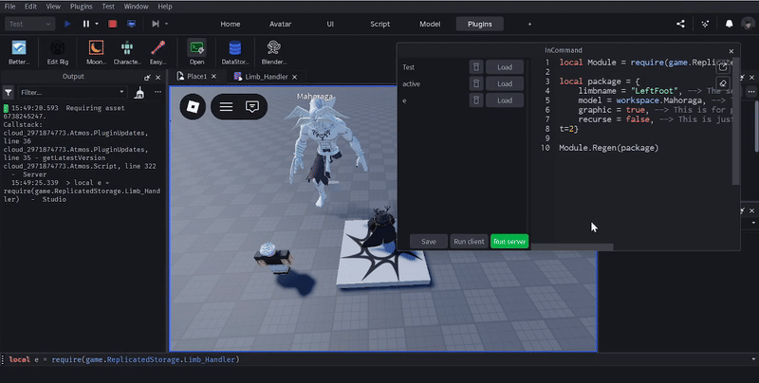The width and height of the screenshot is (759, 383).
Task: Click the Run client button
Action: point(469,242)
